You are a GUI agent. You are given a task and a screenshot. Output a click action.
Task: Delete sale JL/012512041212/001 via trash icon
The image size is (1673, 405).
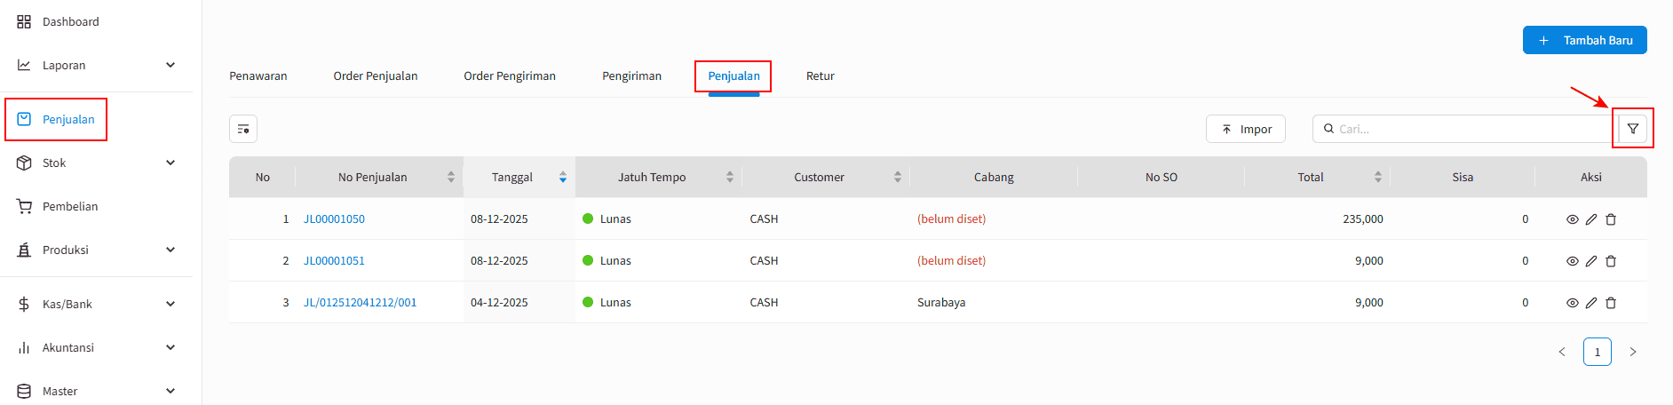coord(1611,303)
